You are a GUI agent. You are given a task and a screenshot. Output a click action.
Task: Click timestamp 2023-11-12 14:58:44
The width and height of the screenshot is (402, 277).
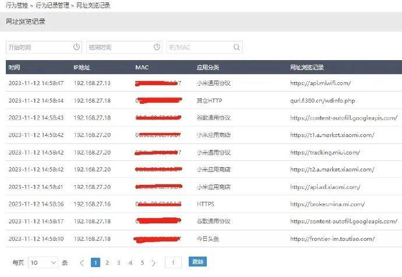coord(36,101)
